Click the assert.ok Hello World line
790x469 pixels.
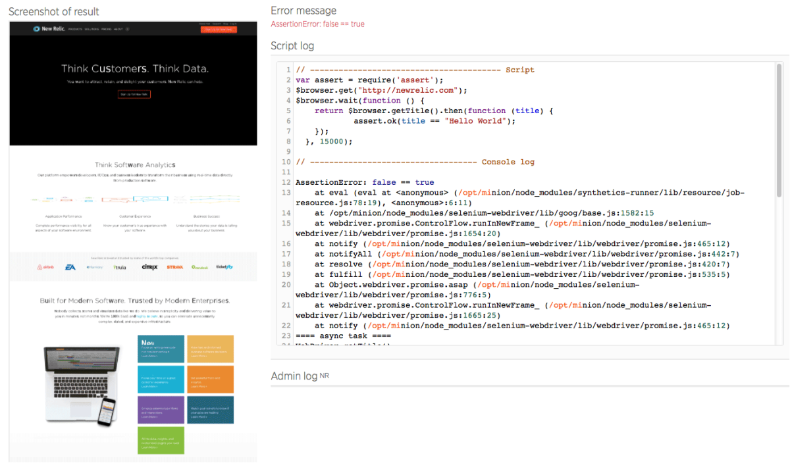pos(434,121)
